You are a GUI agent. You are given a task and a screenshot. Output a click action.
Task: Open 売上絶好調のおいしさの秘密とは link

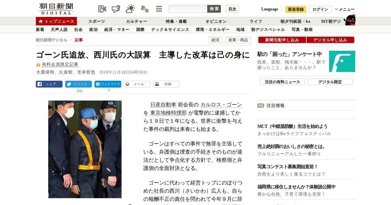pyautogui.click(x=291, y=146)
